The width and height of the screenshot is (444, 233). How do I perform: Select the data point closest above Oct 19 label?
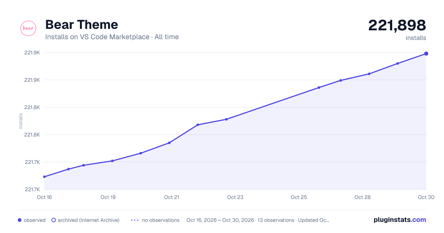coord(112,161)
